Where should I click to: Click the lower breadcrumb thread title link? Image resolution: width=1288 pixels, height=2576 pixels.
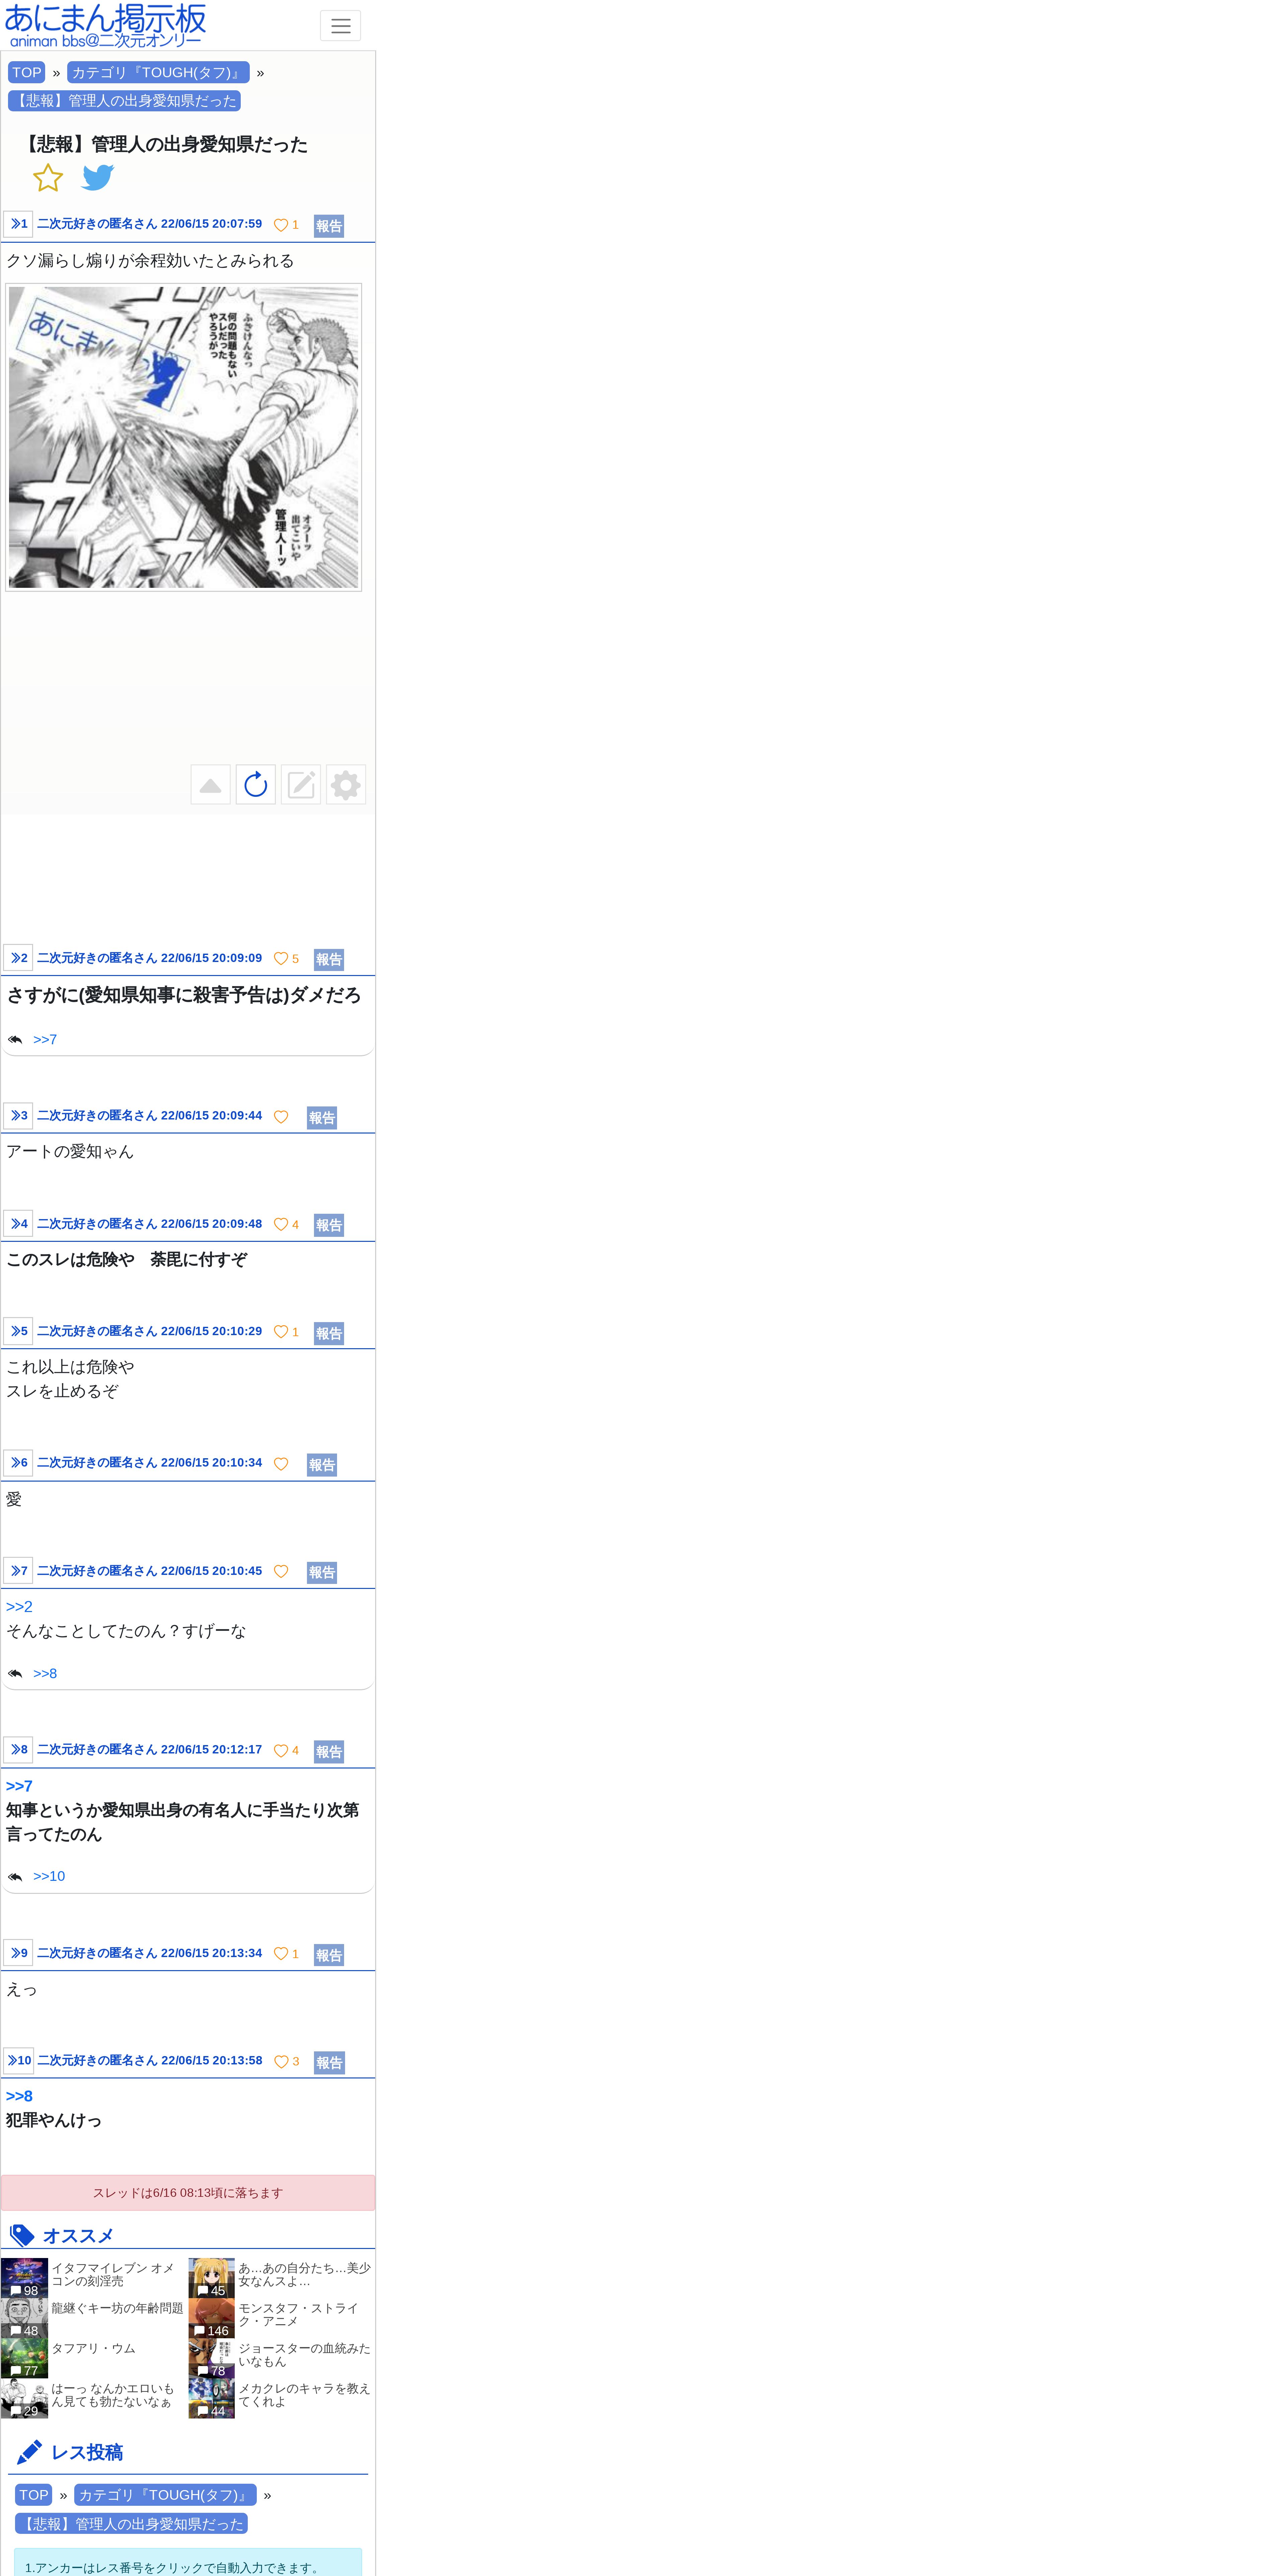tap(131, 2524)
